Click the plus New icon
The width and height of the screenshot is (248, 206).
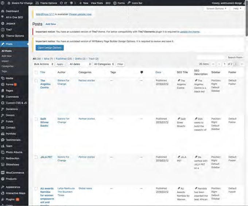click(80, 3)
